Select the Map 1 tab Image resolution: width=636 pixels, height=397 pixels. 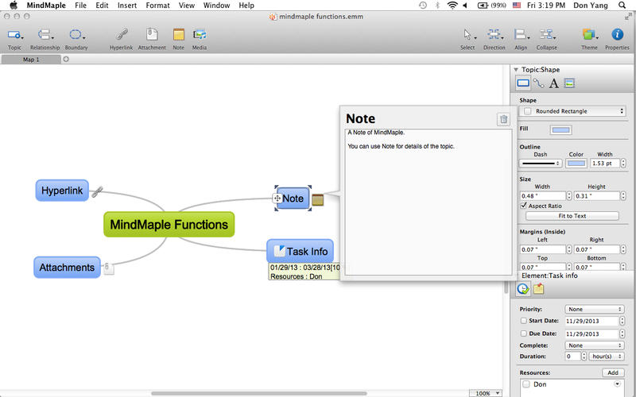(31, 60)
